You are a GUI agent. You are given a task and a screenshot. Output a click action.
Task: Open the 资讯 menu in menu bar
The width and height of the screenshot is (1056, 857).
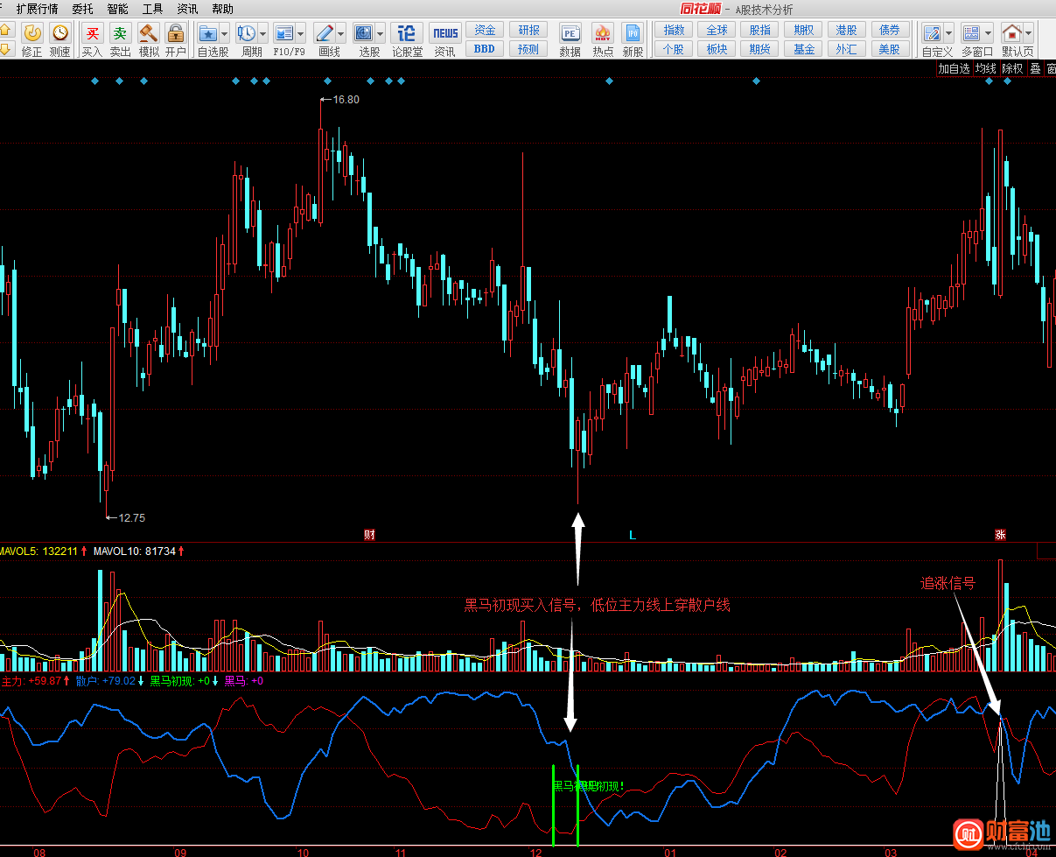coord(187,9)
